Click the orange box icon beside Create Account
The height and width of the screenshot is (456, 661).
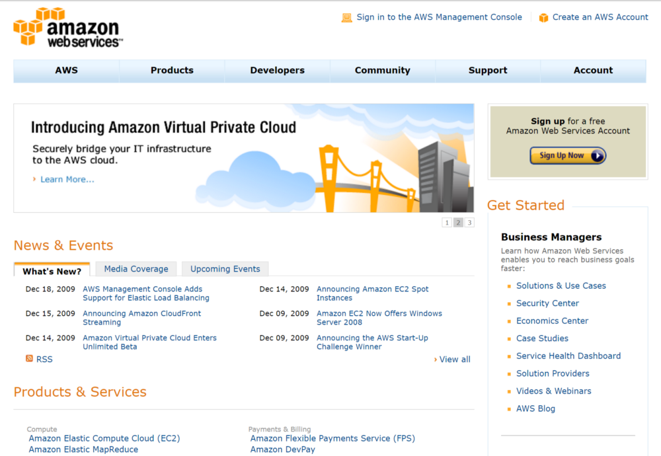[x=543, y=18]
